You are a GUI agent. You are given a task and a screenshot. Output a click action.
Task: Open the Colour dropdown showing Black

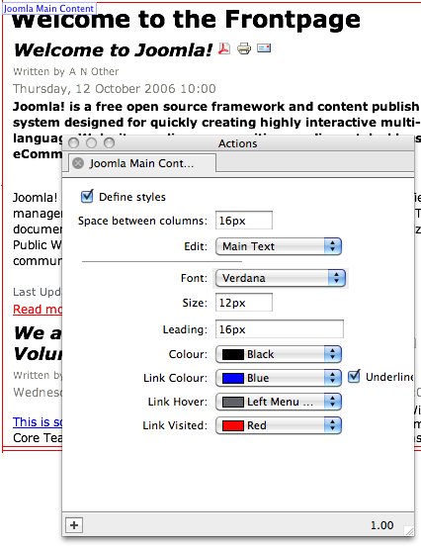click(x=279, y=354)
